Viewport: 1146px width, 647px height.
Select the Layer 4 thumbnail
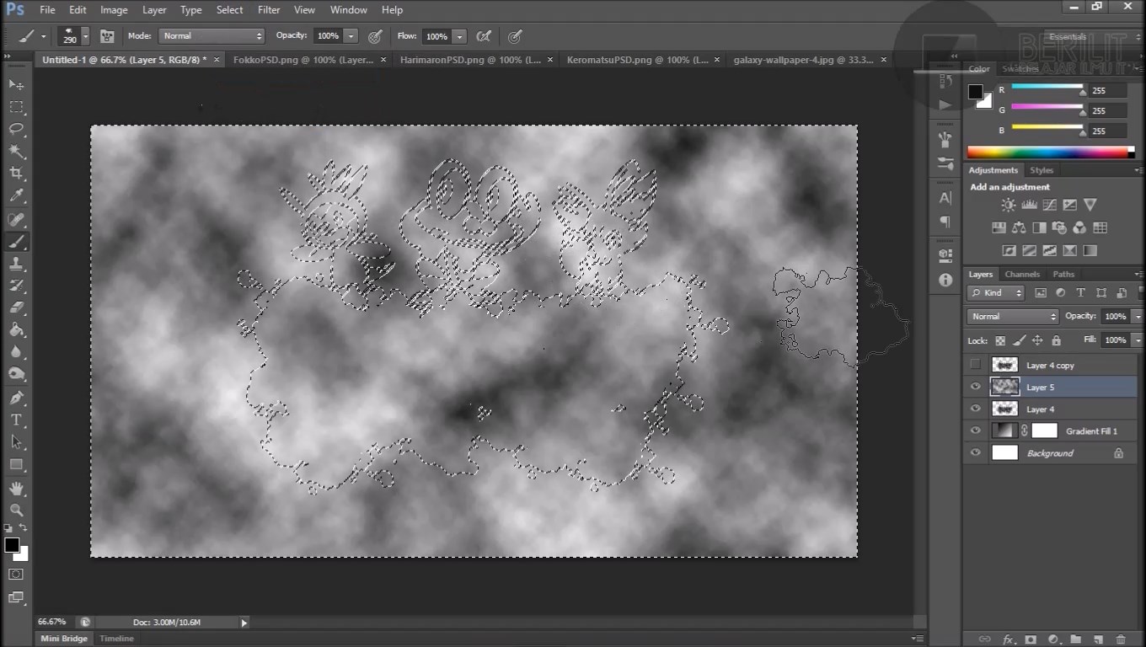(1004, 409)
